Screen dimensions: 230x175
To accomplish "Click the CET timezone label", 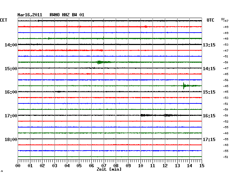I will click(4, 20).
